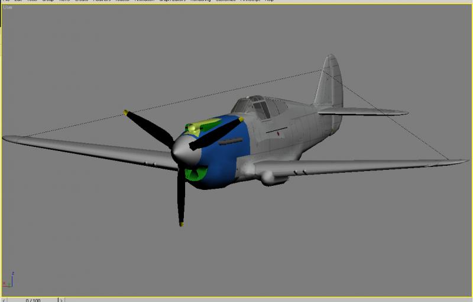Open the Graph Editors menu
The width and height of the screenshot is (473, 302).
coord(172,1)
